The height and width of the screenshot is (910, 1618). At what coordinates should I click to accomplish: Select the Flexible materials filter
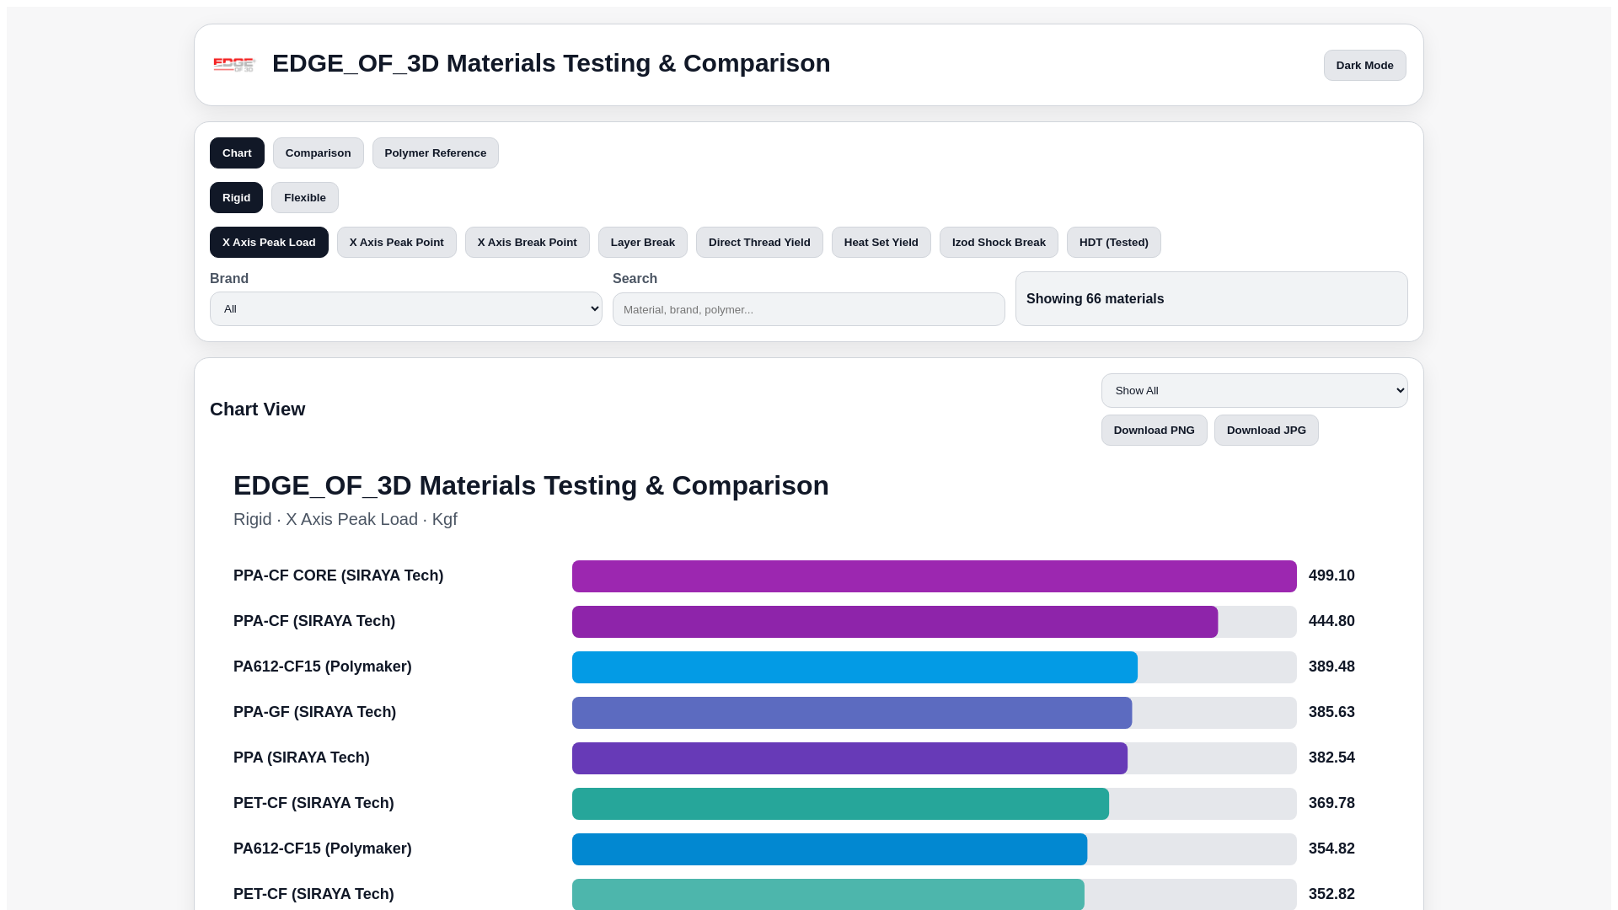tap(304, 197)
